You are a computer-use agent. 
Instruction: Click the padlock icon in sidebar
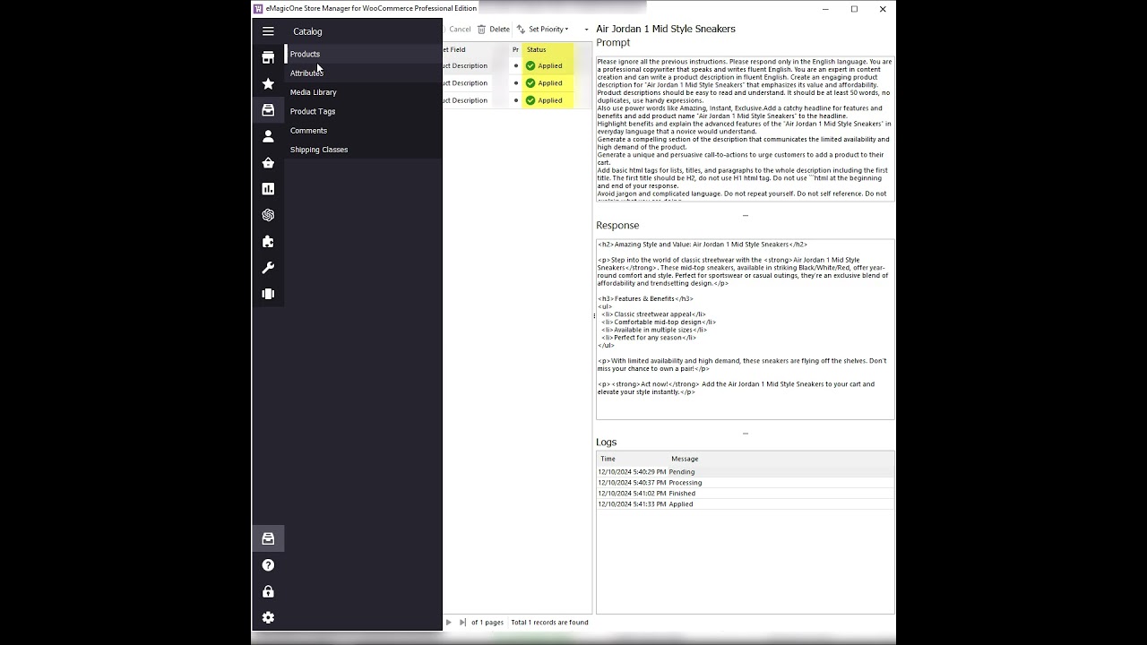click(x=268, y=591)
